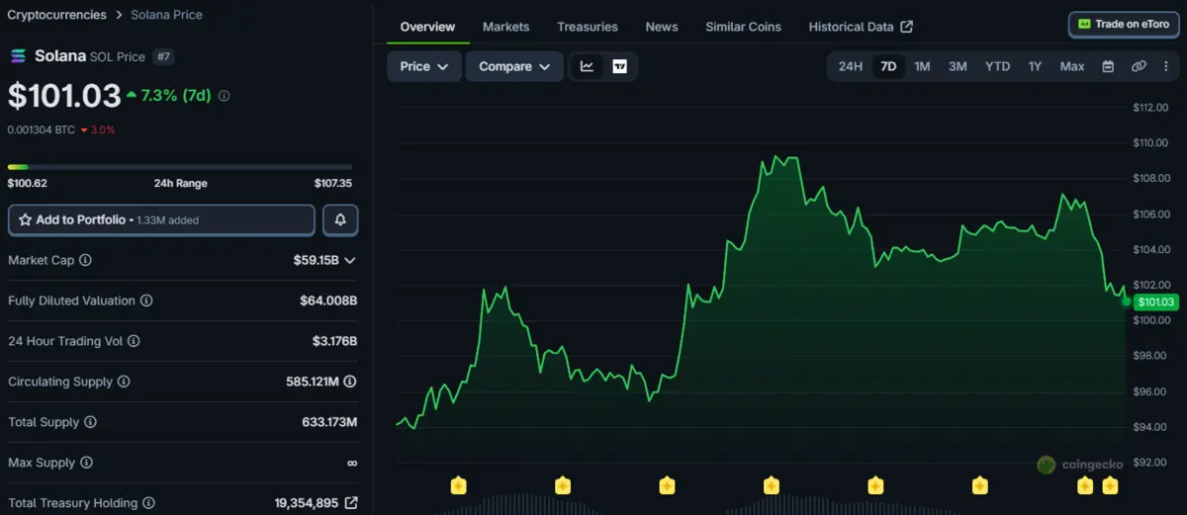Open the Price dropdown

tap(424, 66)
